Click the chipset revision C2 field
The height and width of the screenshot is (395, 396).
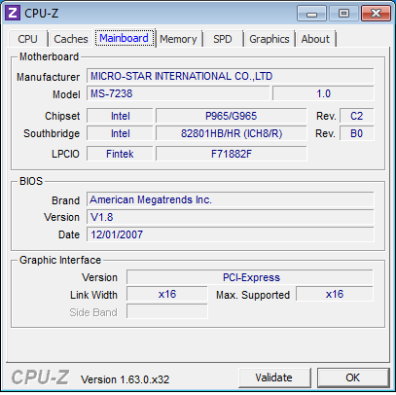click(357, 116)
